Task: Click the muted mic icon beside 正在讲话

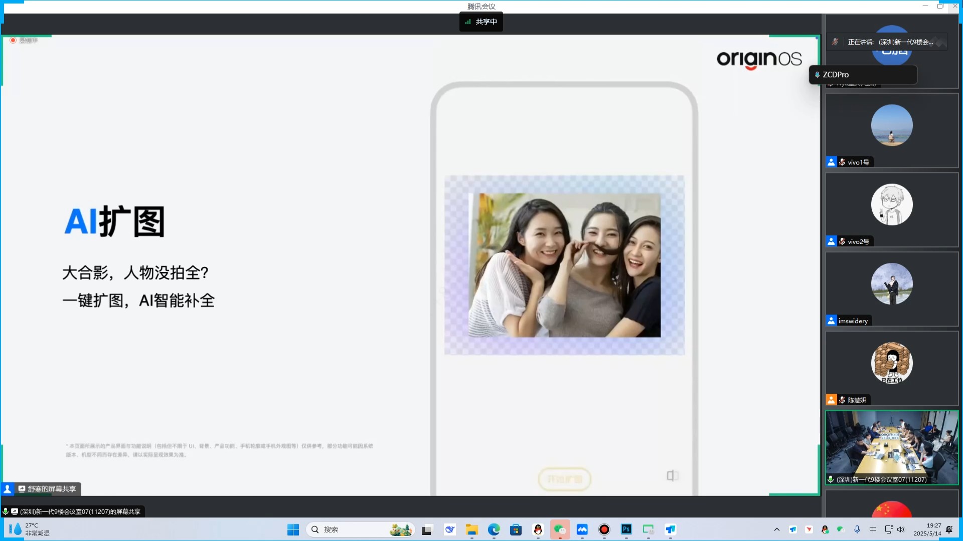Action: point(835,42)
